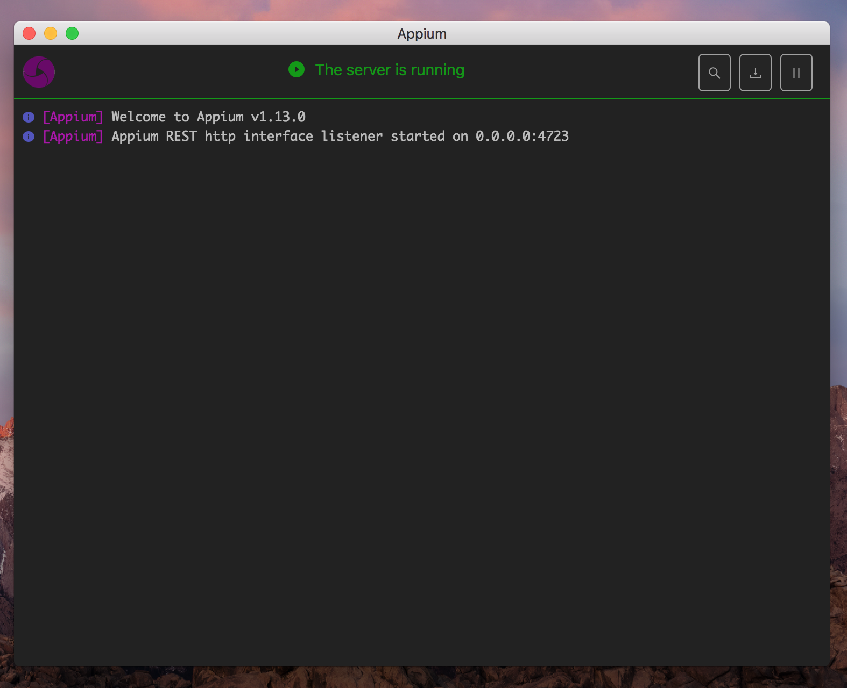This screenshot has width=847, height=688.
Task: Download the raw server logs
Action: [755, 73]
